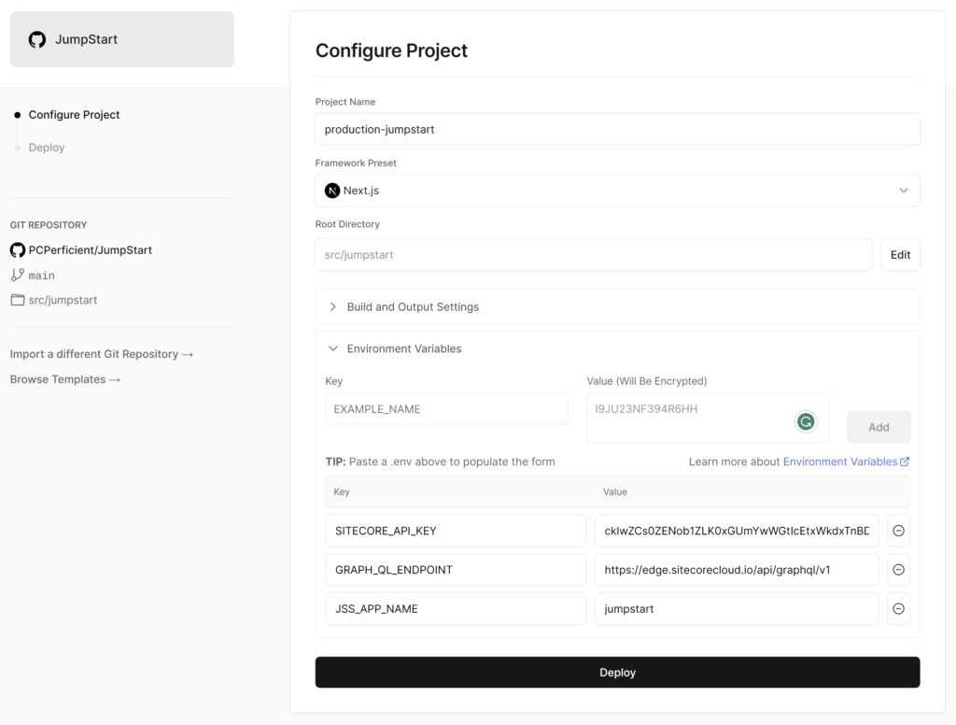Image resolution: width=956 pixels, height=725 pixels.
Task: Remove the SITECORE_API_KEY variable with minus icon
Action: coord(897,531)
